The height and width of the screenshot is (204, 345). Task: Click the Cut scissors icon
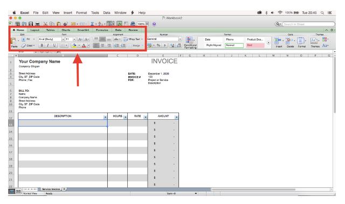pos(45,24)
